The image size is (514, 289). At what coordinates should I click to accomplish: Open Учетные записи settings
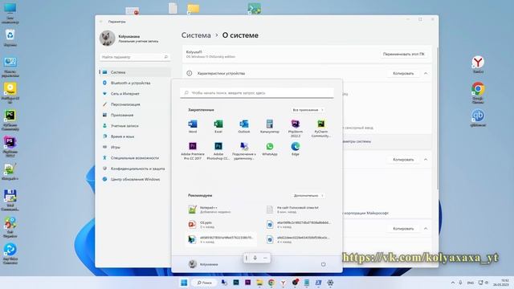[x=135, y=126]
